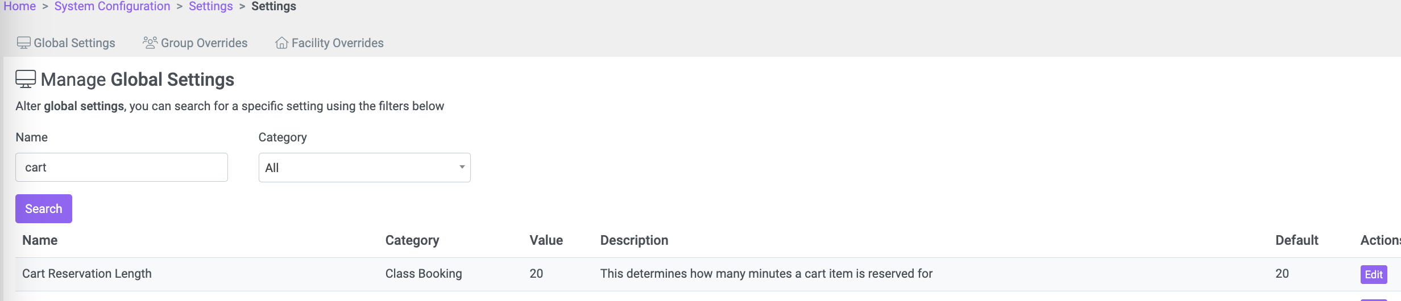Viewport: 1401px width, 301px height.
Task: Click the Value column header
Action: point(546,240)
